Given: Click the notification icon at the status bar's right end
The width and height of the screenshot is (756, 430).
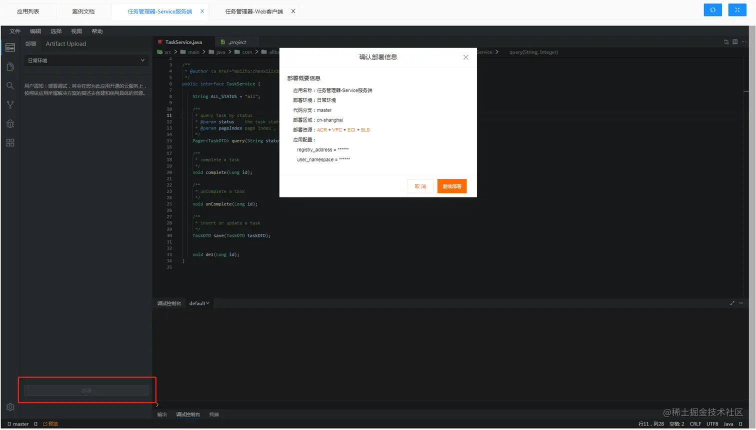Looking at the screenshot, I should [x=740, y=424].
